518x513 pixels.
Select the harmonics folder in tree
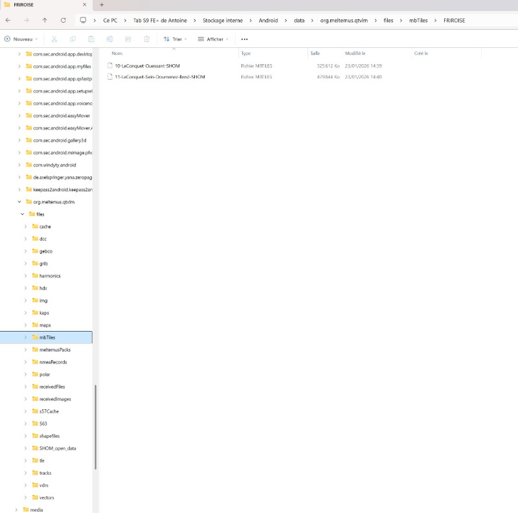point(50,276)
